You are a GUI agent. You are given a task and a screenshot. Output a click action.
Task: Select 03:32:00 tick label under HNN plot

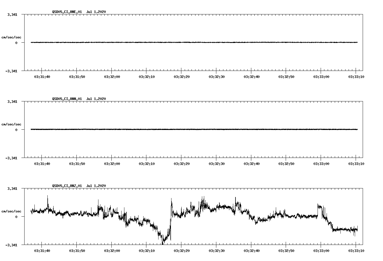[112, 164]
